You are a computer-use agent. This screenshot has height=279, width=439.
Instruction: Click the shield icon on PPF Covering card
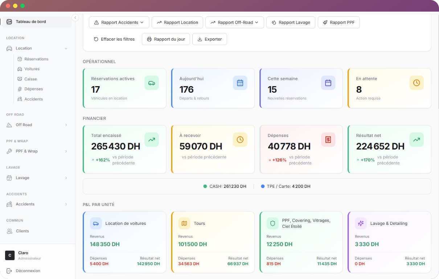click(272, 223)
